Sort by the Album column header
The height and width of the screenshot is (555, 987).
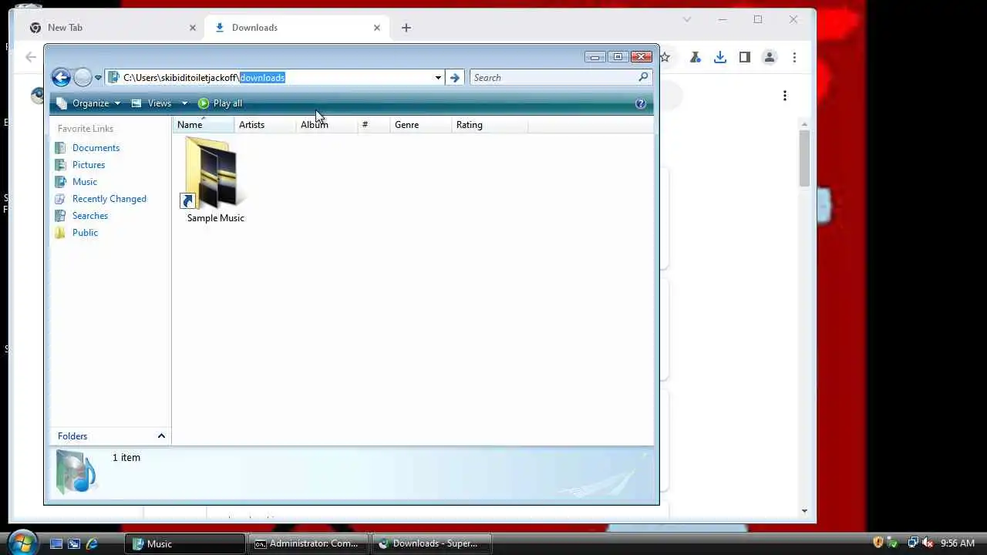(x=327, y=125)
